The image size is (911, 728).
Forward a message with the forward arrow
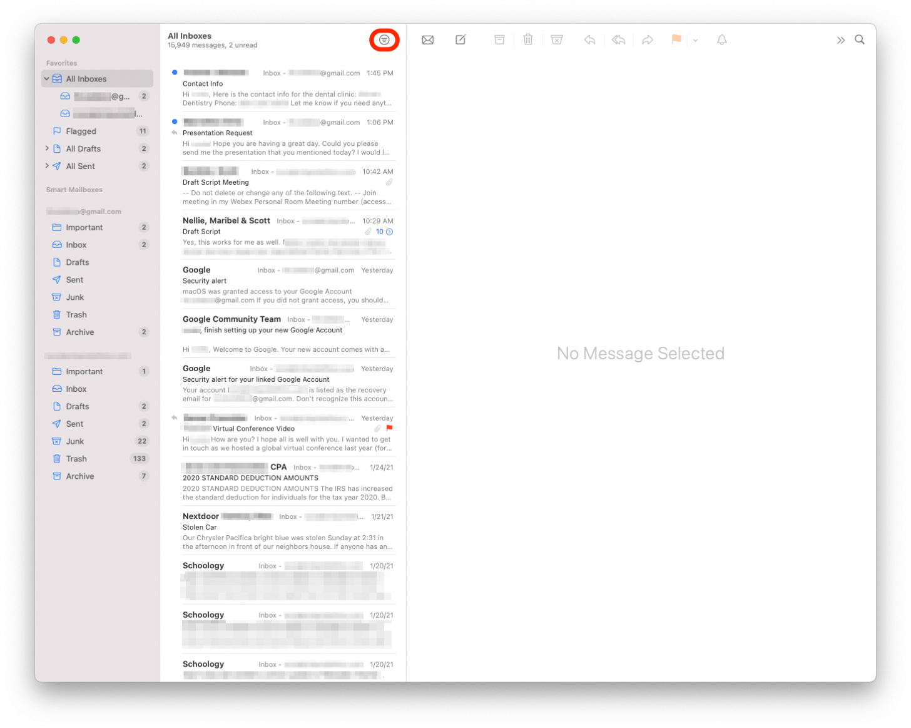pyautogui.click(x=648, y=39)
